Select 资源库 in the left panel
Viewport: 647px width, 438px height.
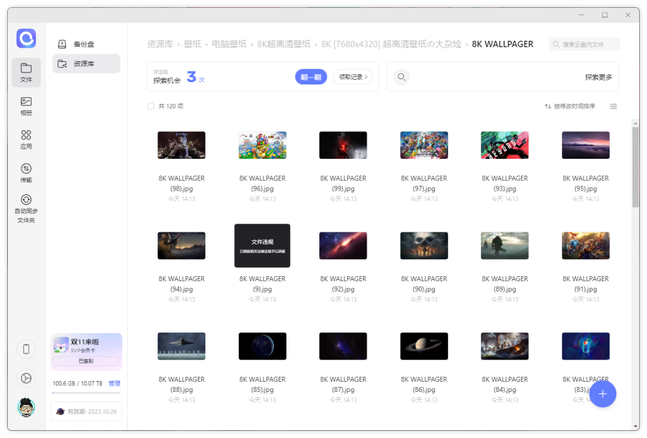(x=84, y=64)
